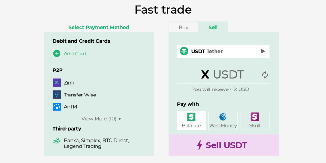Click the X USDT amount field
The height and width of the screenshot is (163, 326).
coord(223,75)
